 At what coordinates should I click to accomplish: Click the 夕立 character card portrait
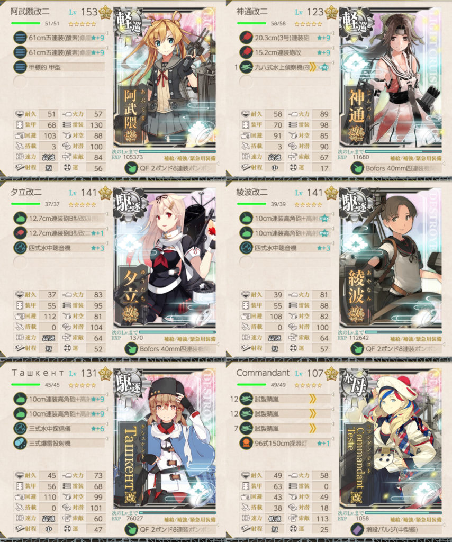[165, 258]
